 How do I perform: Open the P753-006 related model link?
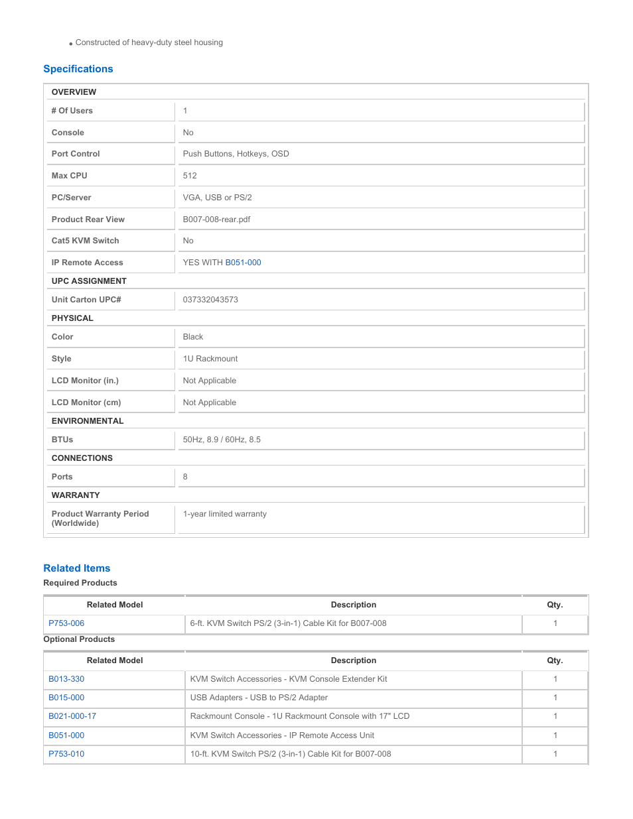click(x=66, y=623)
